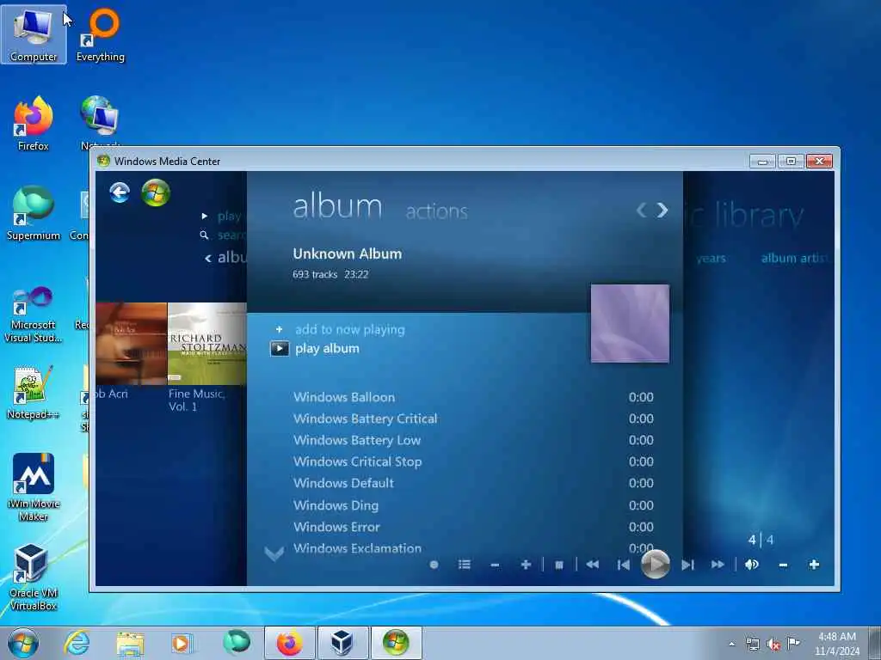Select track Windows Default
The height and width of the screenshot is (660, 881).
point(473,483)
